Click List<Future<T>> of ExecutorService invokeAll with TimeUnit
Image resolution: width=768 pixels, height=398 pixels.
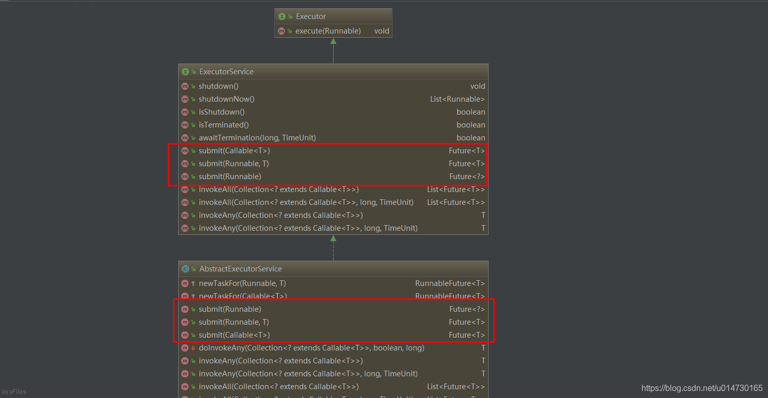(456, 202)
